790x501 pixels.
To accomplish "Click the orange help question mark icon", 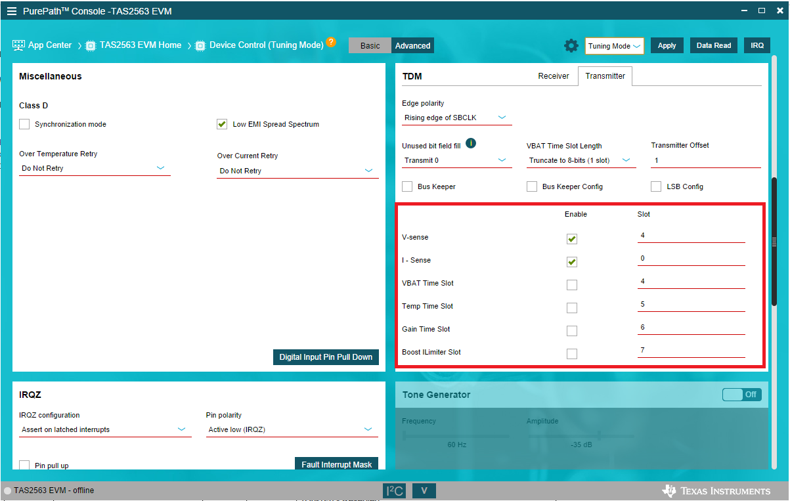I will tap(331, 42).
